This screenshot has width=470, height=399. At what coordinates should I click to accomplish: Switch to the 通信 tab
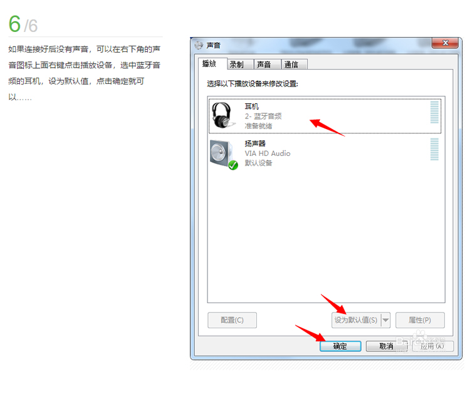[x=294, y=65]
